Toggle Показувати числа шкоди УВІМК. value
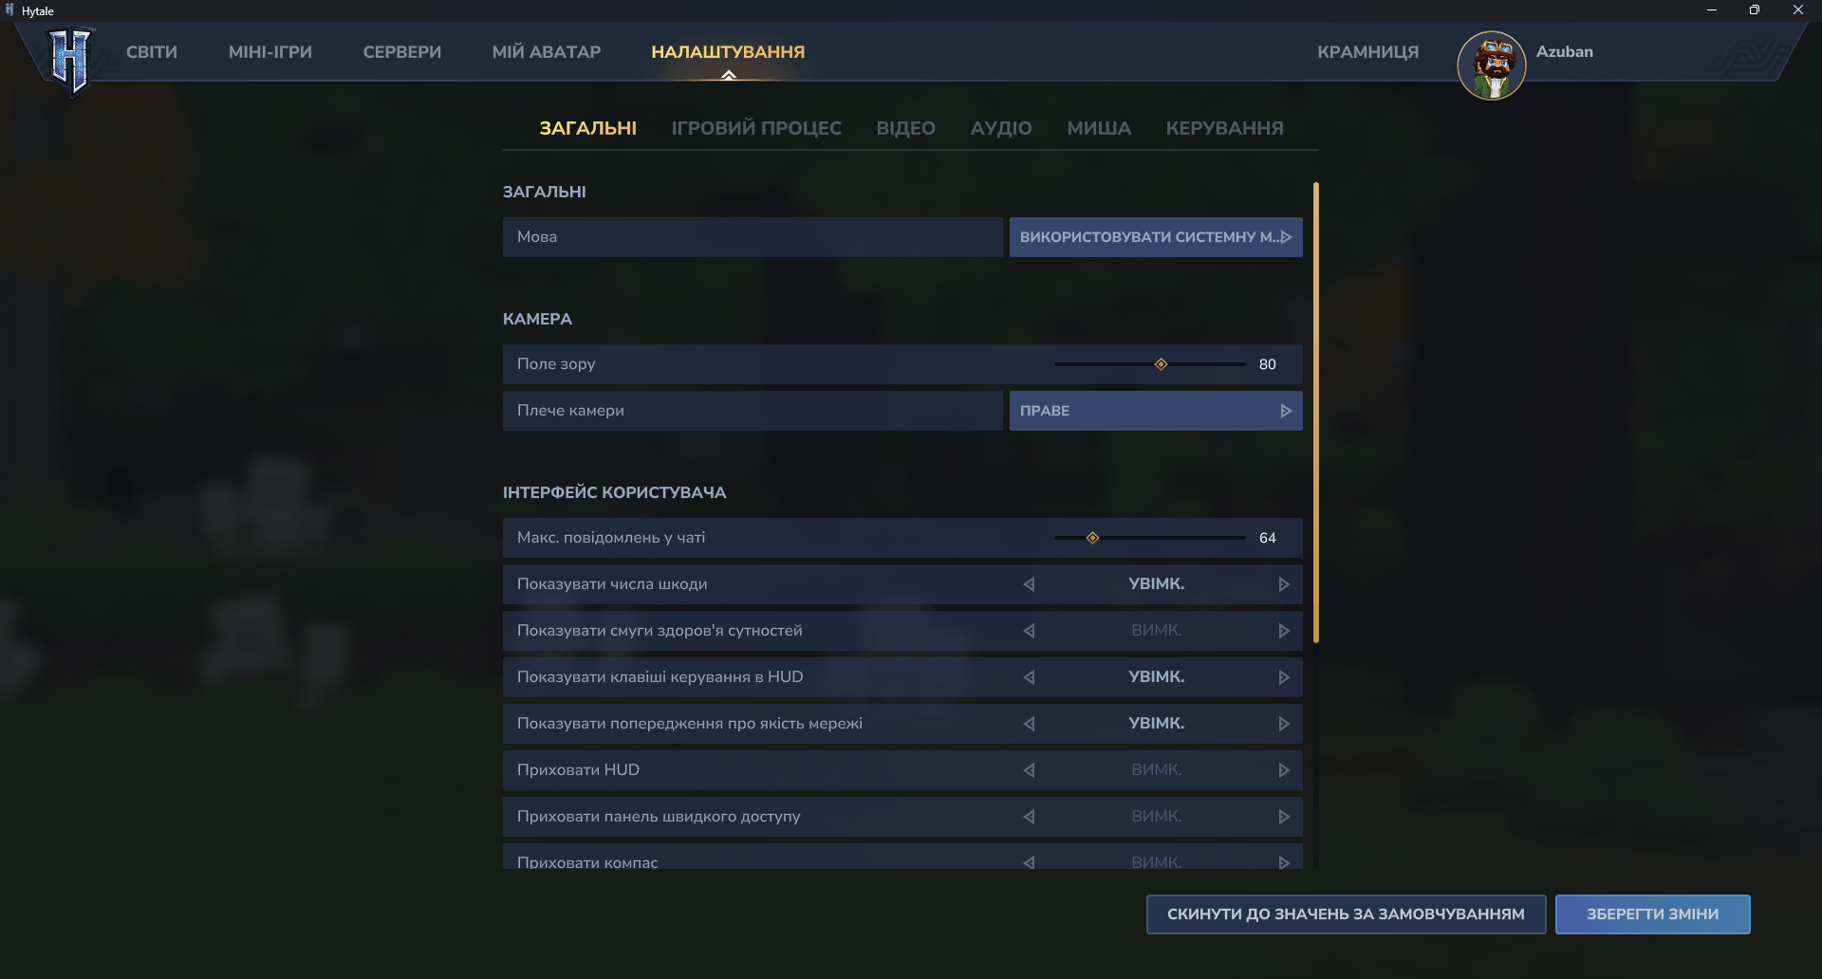1822x979 pixels. click(1156, 584)
